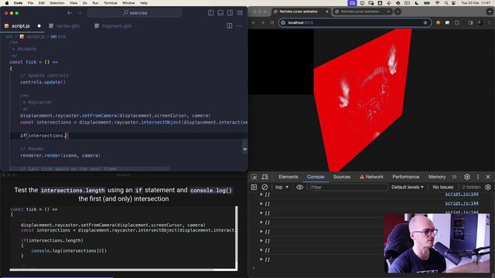
Task: Click DevTools inspect element picker icon
Action: click(x=254, y=177)
